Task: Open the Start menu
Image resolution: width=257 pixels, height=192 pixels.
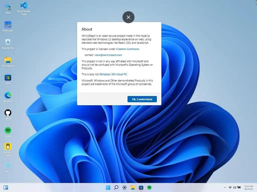Action: (x=108, y=187)
